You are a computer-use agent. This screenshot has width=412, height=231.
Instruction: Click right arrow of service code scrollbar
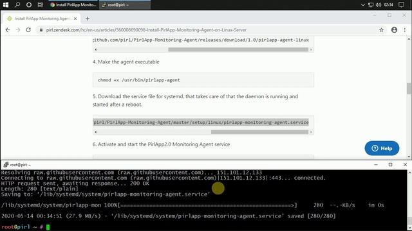click(x=311, y=132)
